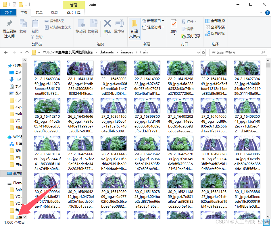Switch to the Home (主页) tab
Viewport: 271px width, 226px height.
click(24, 12)
